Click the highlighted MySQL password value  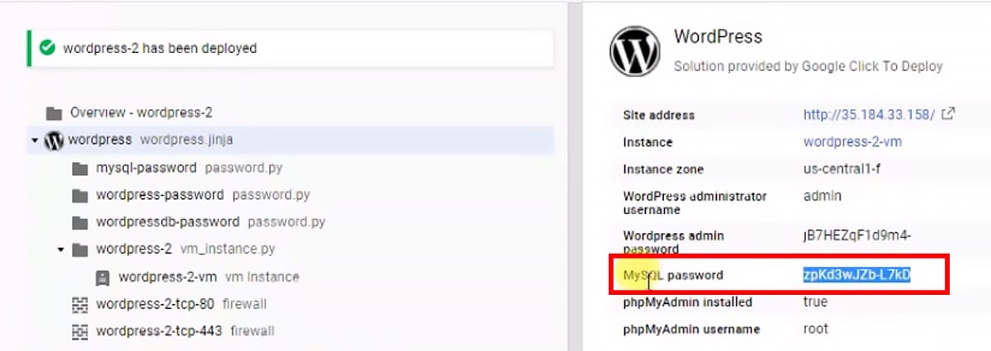[x=856, y=274]
